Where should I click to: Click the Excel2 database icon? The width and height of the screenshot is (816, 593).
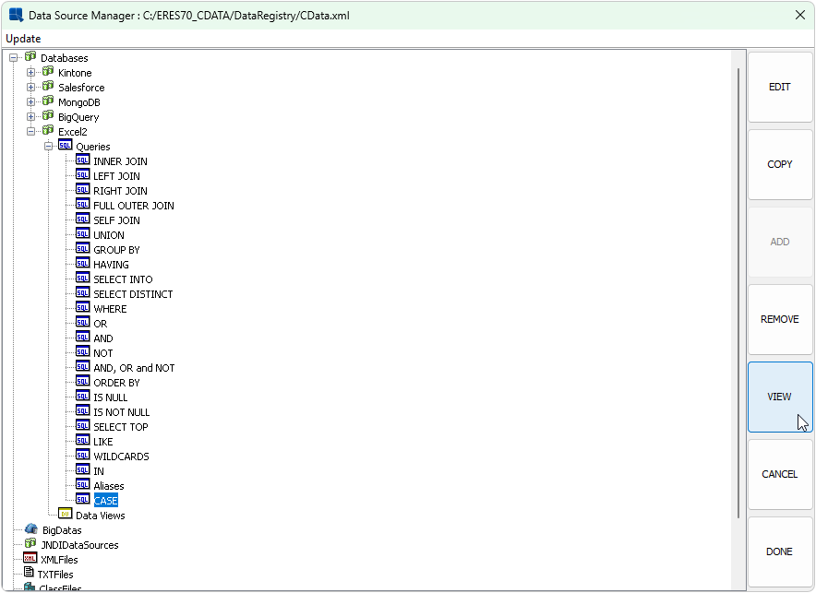click(48, 131)
